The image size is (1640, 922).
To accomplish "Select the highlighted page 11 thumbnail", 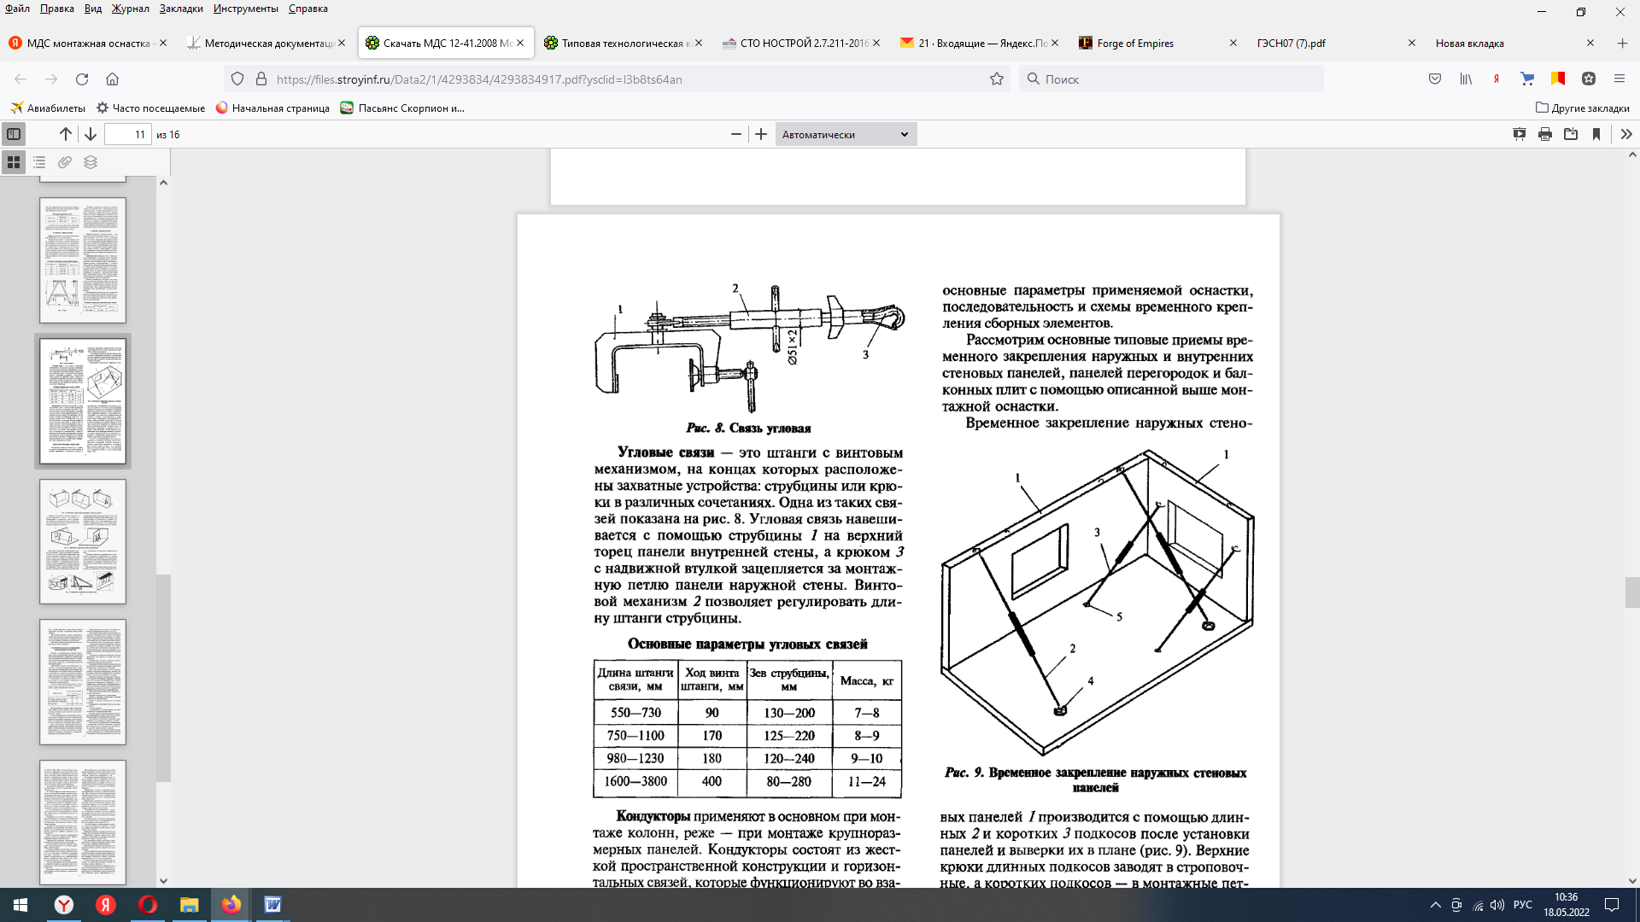I will coord(83,401).
